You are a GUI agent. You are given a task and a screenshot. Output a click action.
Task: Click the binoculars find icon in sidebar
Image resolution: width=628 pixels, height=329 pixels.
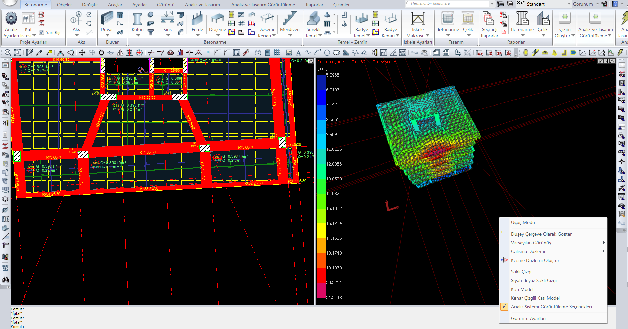(x=5, y=279)
